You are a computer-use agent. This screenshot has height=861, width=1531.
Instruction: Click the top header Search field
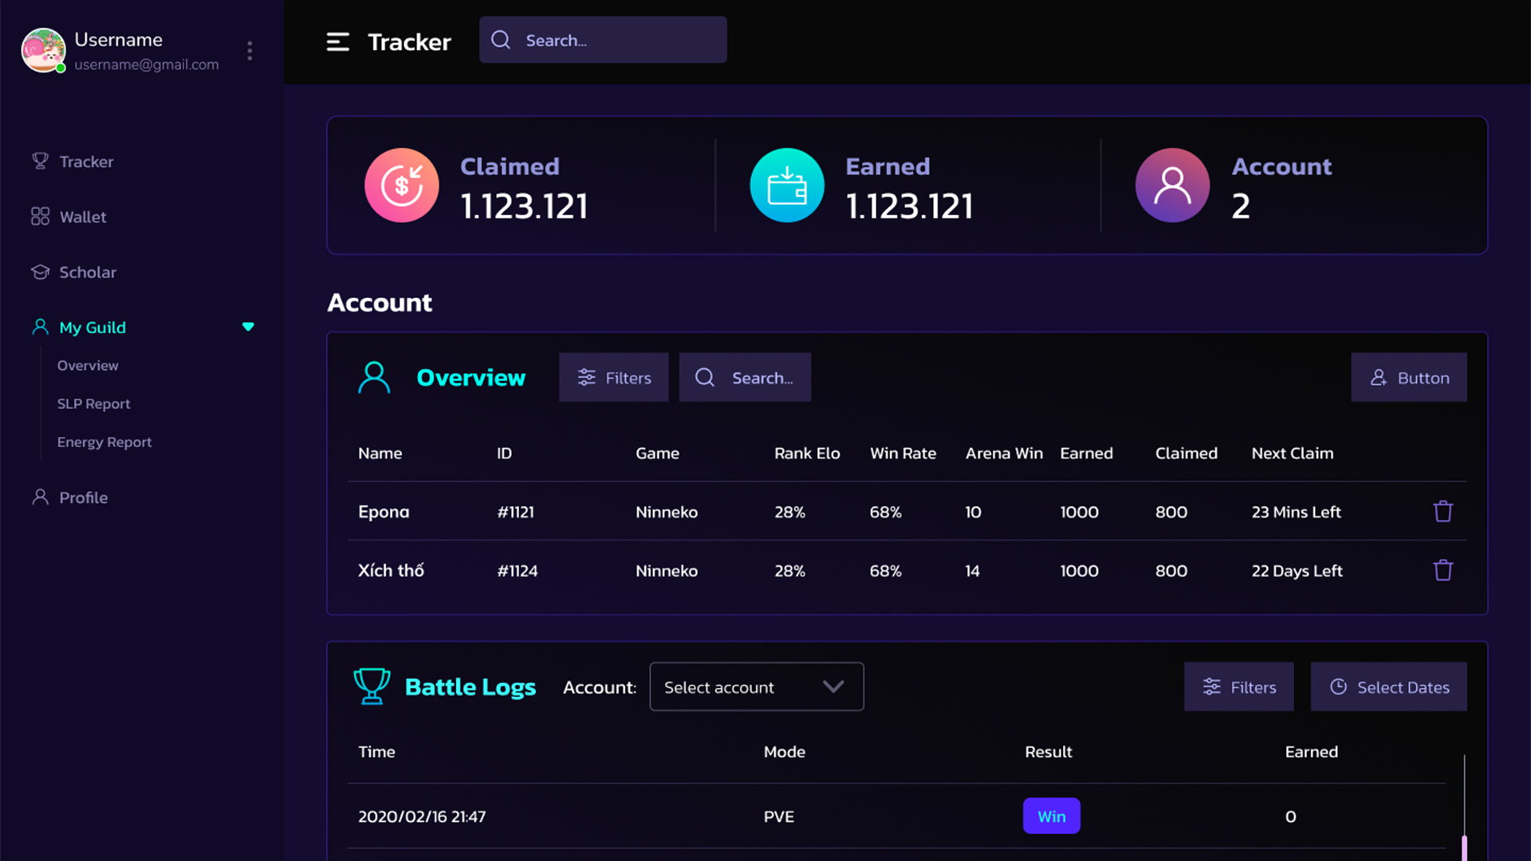[603, 41]
